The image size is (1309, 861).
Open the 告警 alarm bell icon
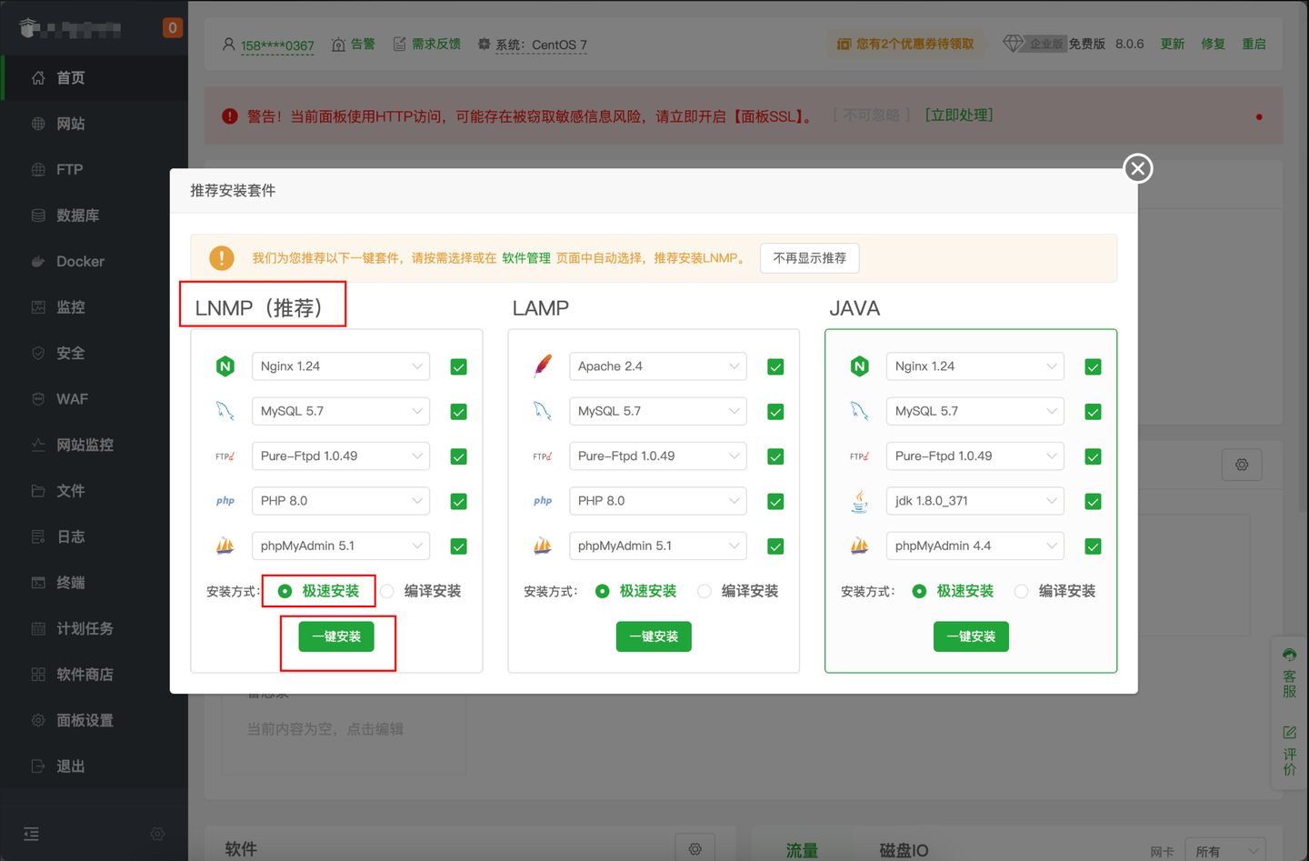point(338,45)
